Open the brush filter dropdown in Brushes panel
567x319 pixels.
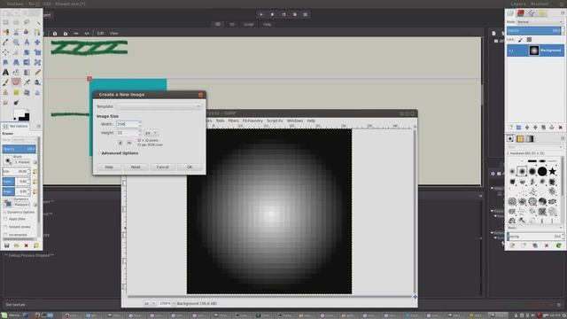coord(535,147)
